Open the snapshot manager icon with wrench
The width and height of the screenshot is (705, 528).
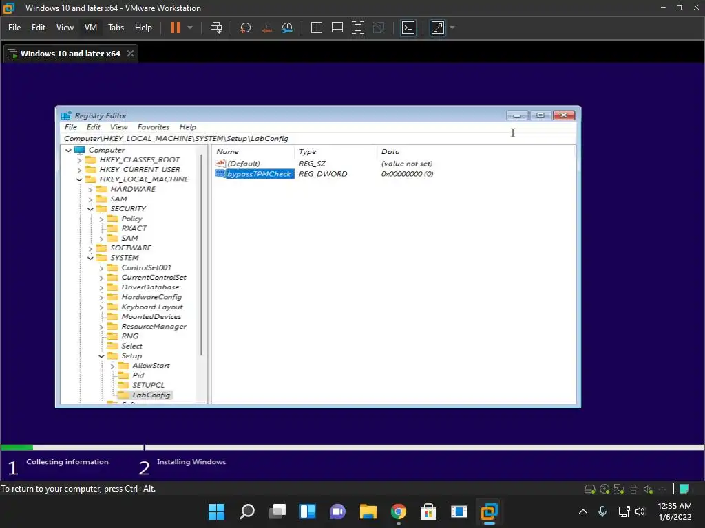[x=287, y=27]
